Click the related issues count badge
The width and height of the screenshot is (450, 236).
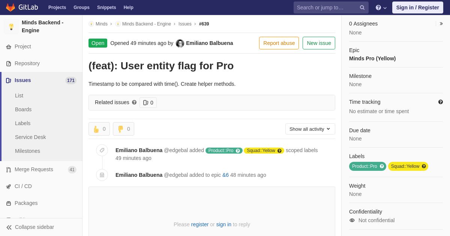click(x=148, y=103)
